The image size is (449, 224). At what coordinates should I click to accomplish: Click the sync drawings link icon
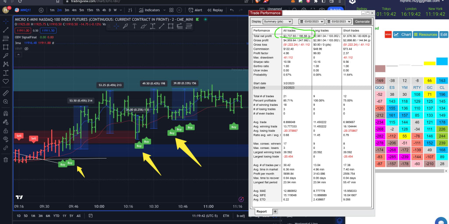coord(6,148)
